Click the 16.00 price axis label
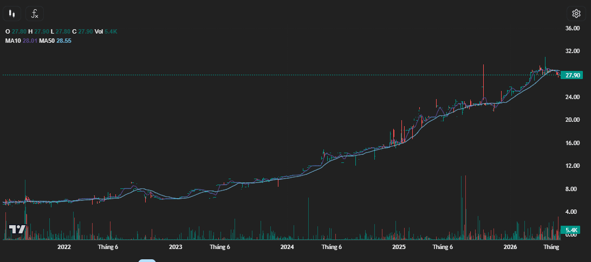The height and width of the screenshot is (262, 591). [573, 143]
